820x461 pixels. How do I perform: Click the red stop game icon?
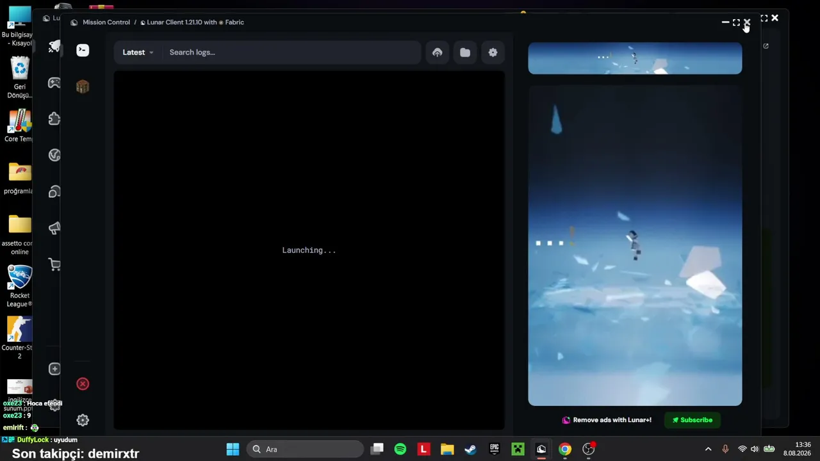pyautogui.click(x=83, y=384)
